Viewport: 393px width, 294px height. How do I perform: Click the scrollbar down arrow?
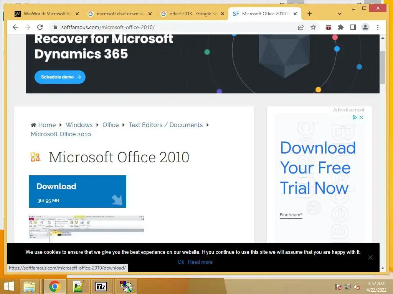tap(383, 268)
